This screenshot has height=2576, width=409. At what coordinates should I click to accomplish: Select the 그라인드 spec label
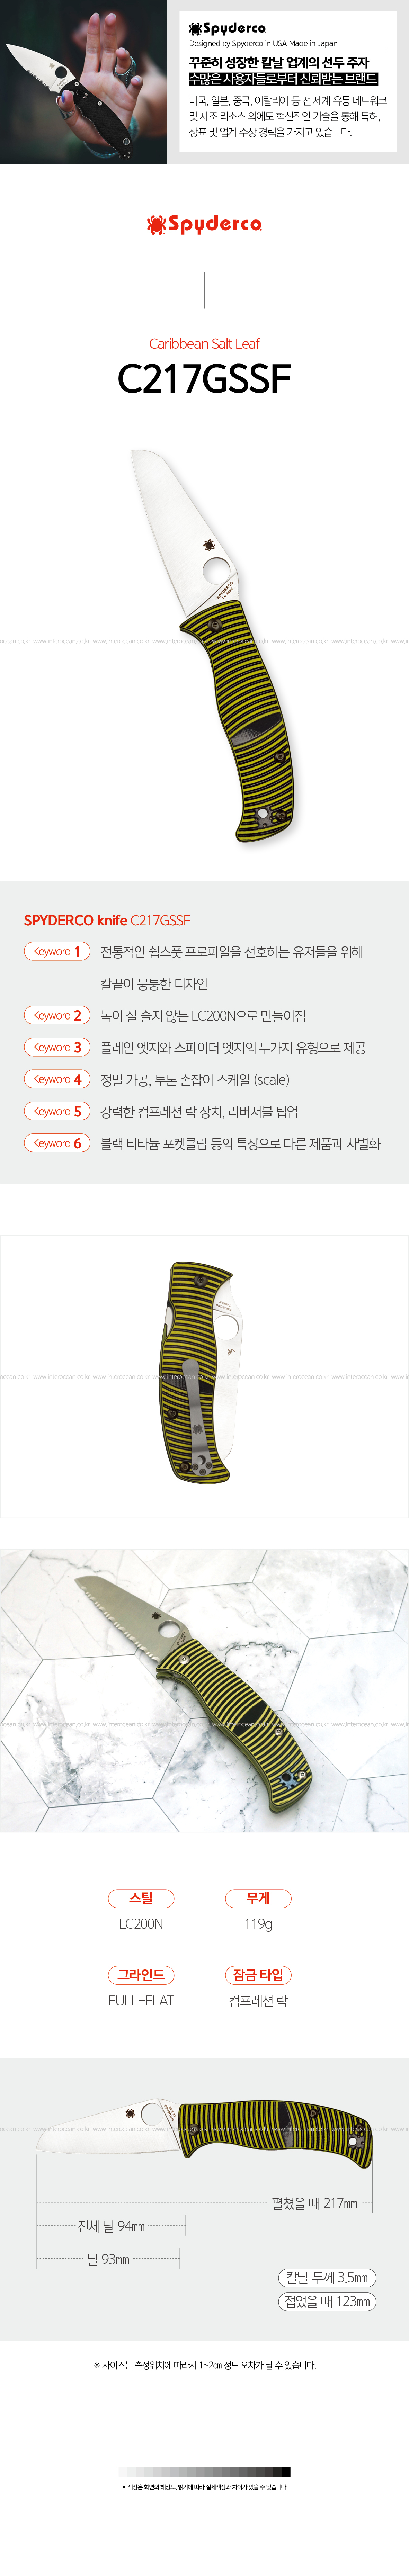click(141, 1975)
